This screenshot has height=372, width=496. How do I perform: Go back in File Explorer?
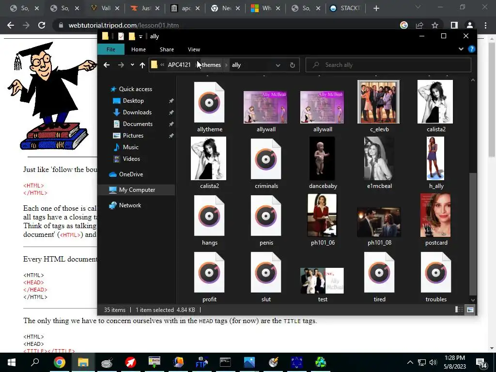107,65
